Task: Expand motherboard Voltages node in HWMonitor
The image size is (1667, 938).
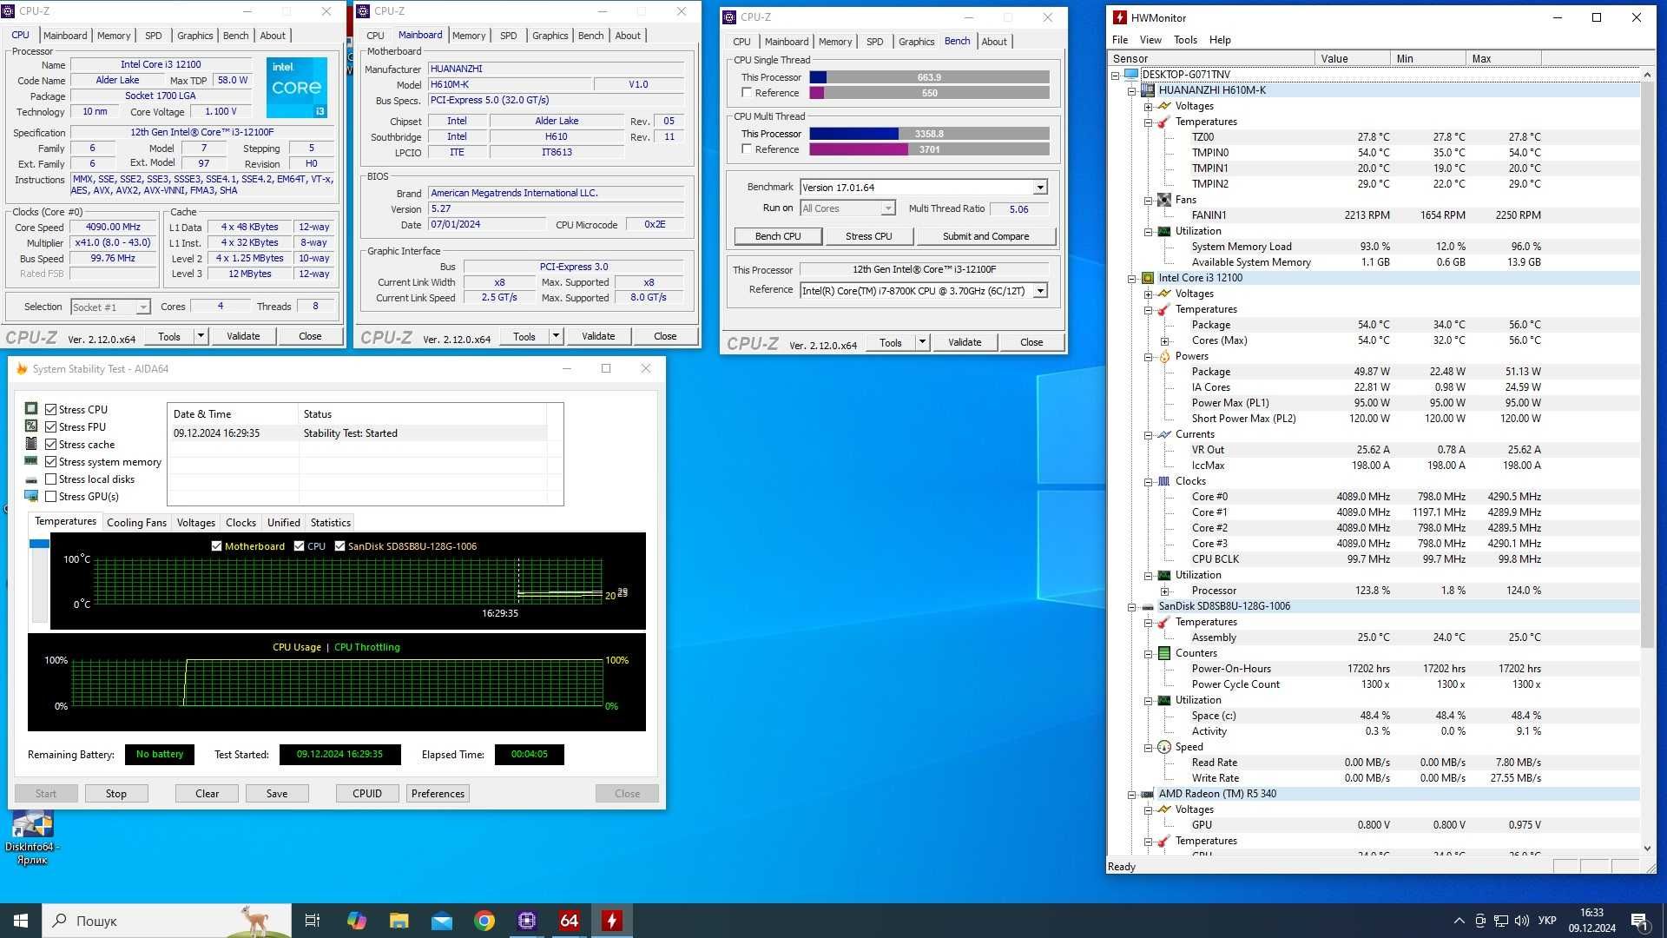Action: pyautogui.click(x=1148, y=106)
